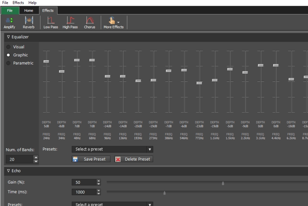Click the red X icon on Delete Preset

118,159
